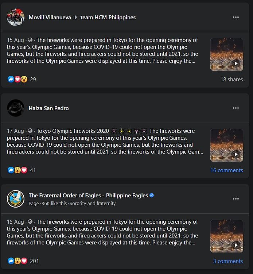
Task: Open the team HCM Philippines group link
Action: [x=108, y=18]
